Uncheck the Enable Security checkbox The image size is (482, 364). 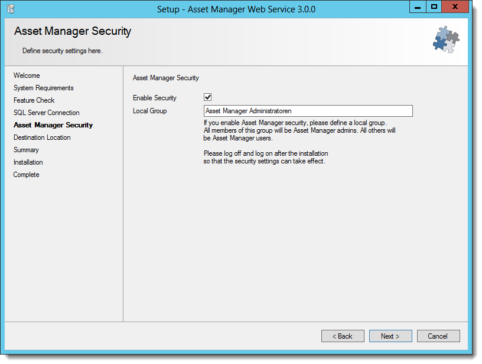(x=207, y=97)
